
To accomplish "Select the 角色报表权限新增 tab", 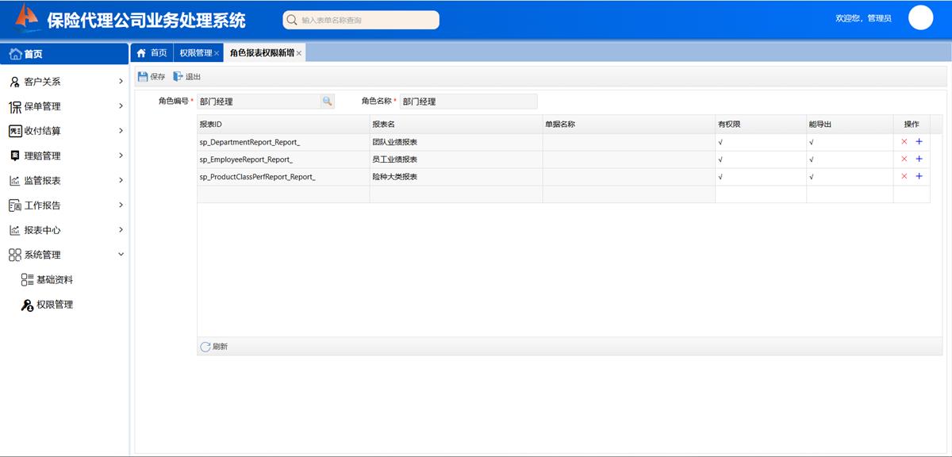I will pyautogui.click(x=262, y=53).
